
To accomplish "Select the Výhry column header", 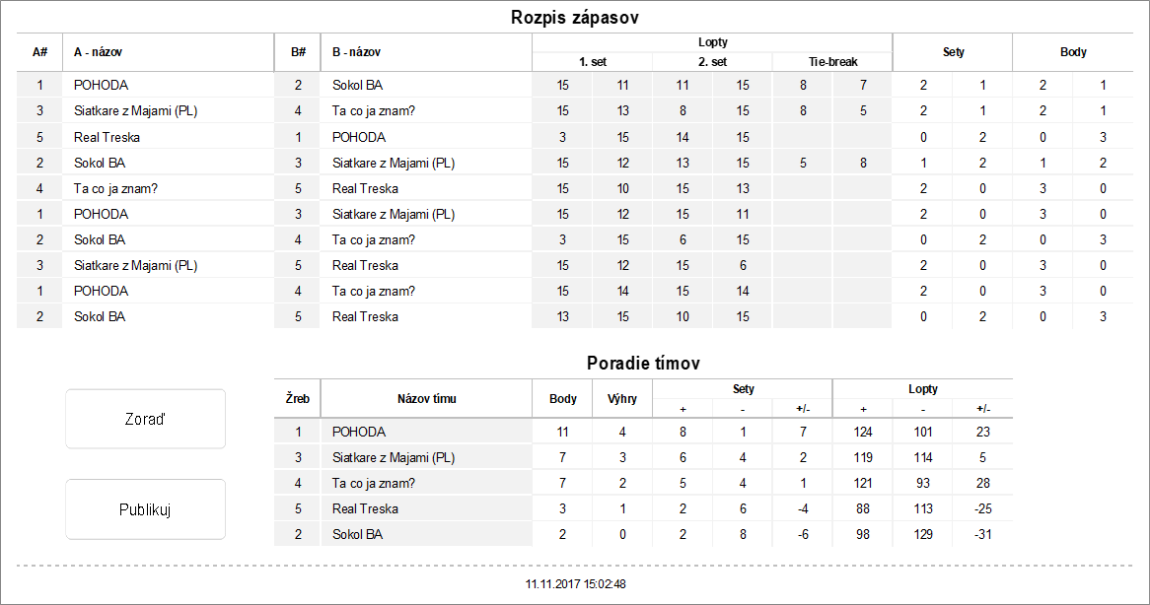I will click(622, 399).
